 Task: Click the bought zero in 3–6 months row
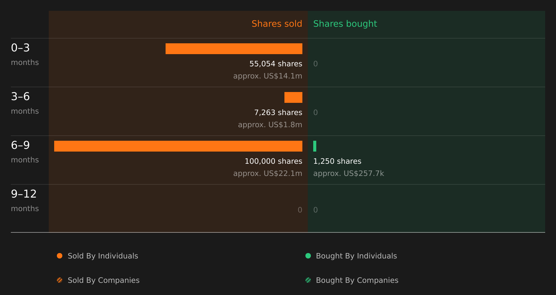[x=316, y=112]
